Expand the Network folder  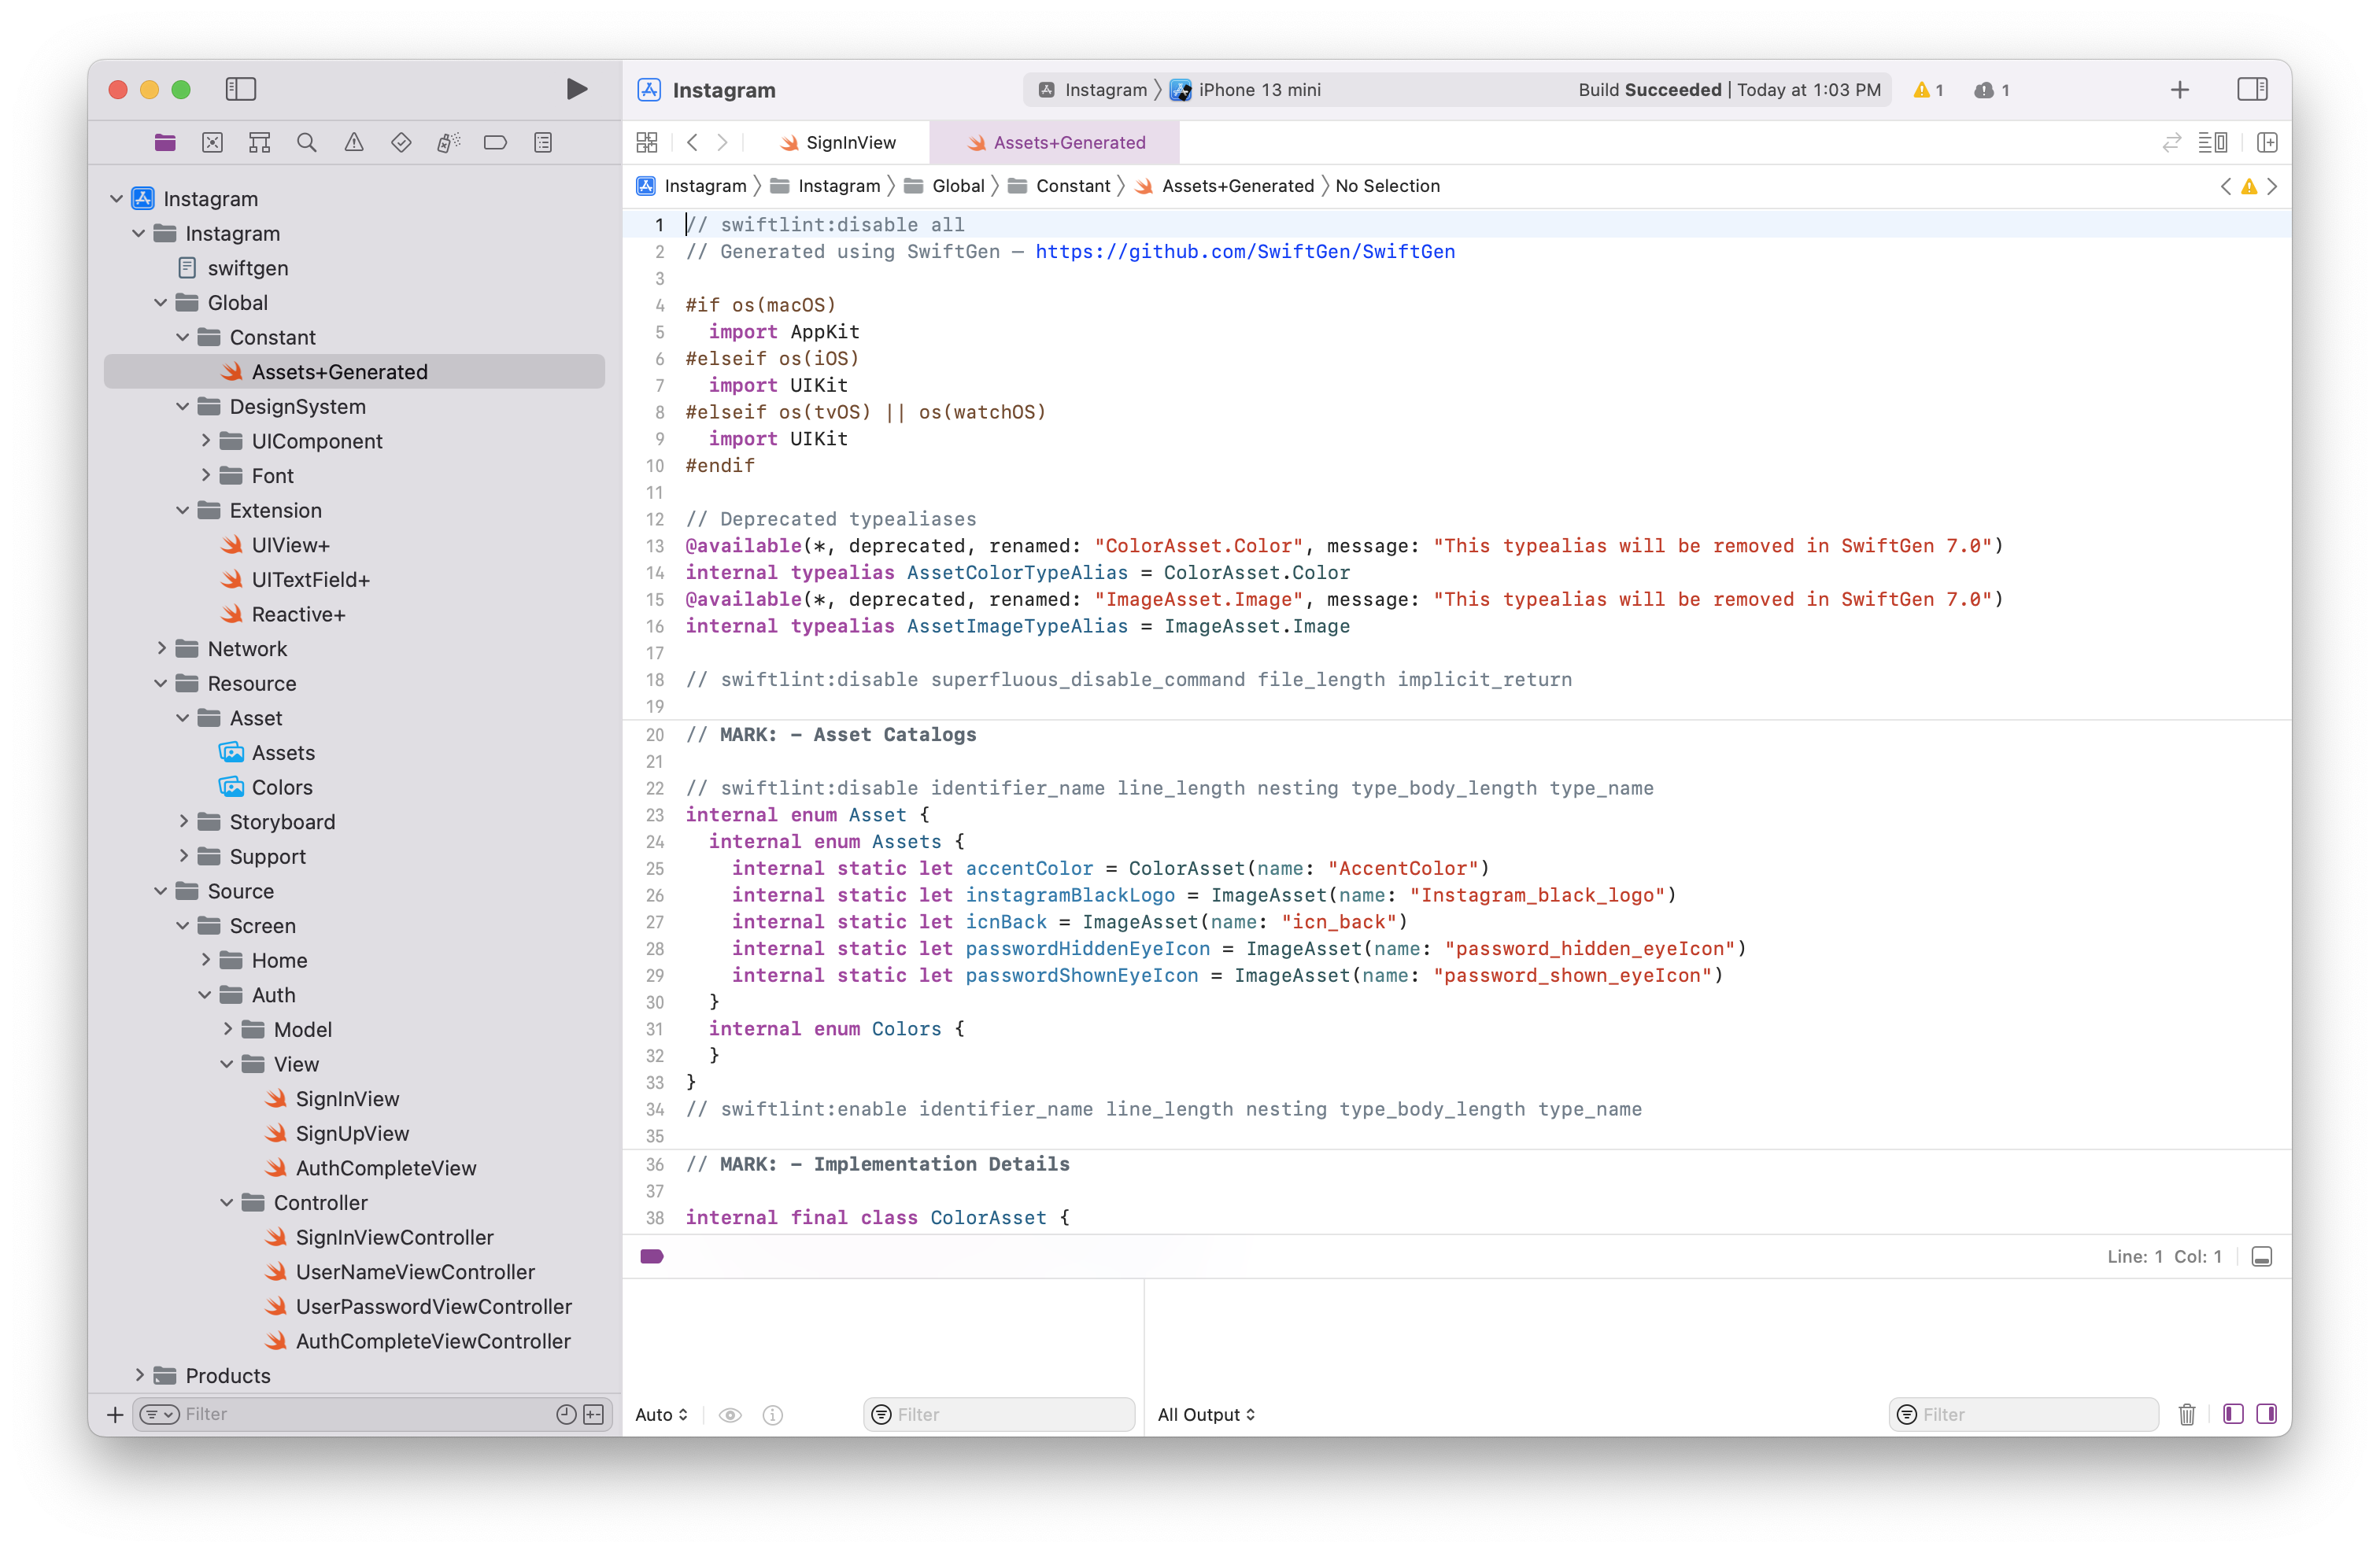[162, 648]
